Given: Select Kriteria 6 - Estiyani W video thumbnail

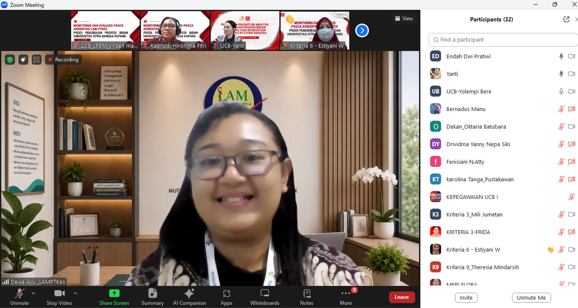Looking at the screenshot, I should pos(315,31).
